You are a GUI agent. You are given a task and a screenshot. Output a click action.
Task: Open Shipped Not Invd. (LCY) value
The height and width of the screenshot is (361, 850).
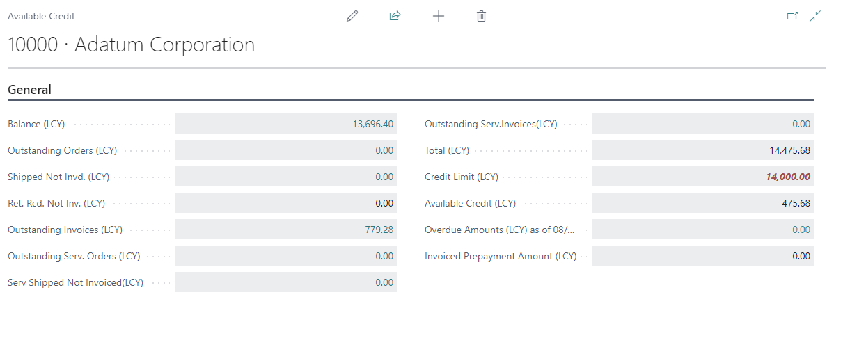click(384, 177)
